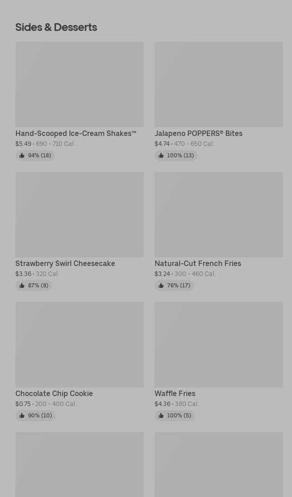Click the 100% (13) rating badge
The image size is (292, 497).
pos(176,156)
